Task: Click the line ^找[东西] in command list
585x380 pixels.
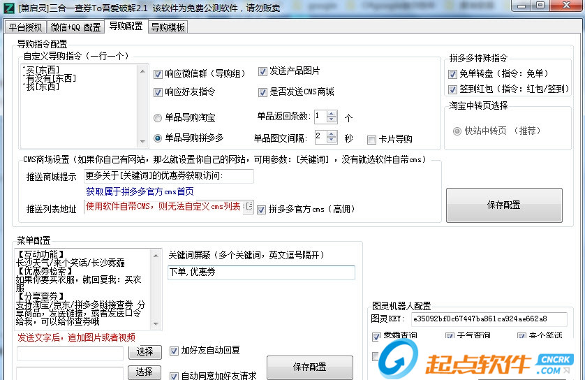Action: point(40,87)
